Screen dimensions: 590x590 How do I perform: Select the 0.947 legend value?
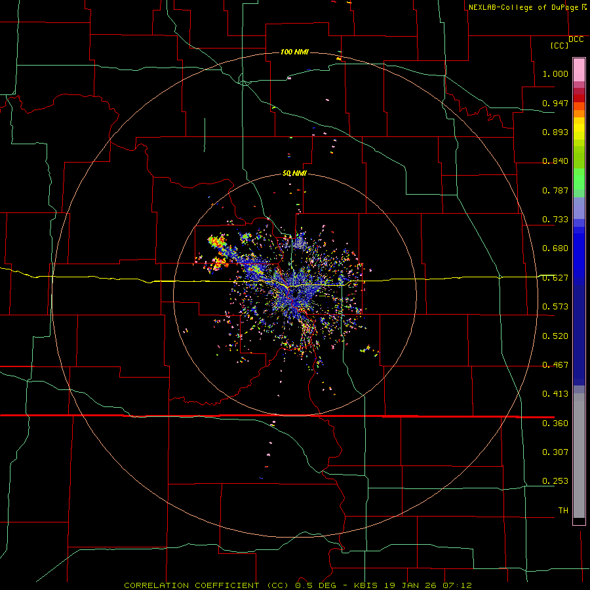(555, 103)
